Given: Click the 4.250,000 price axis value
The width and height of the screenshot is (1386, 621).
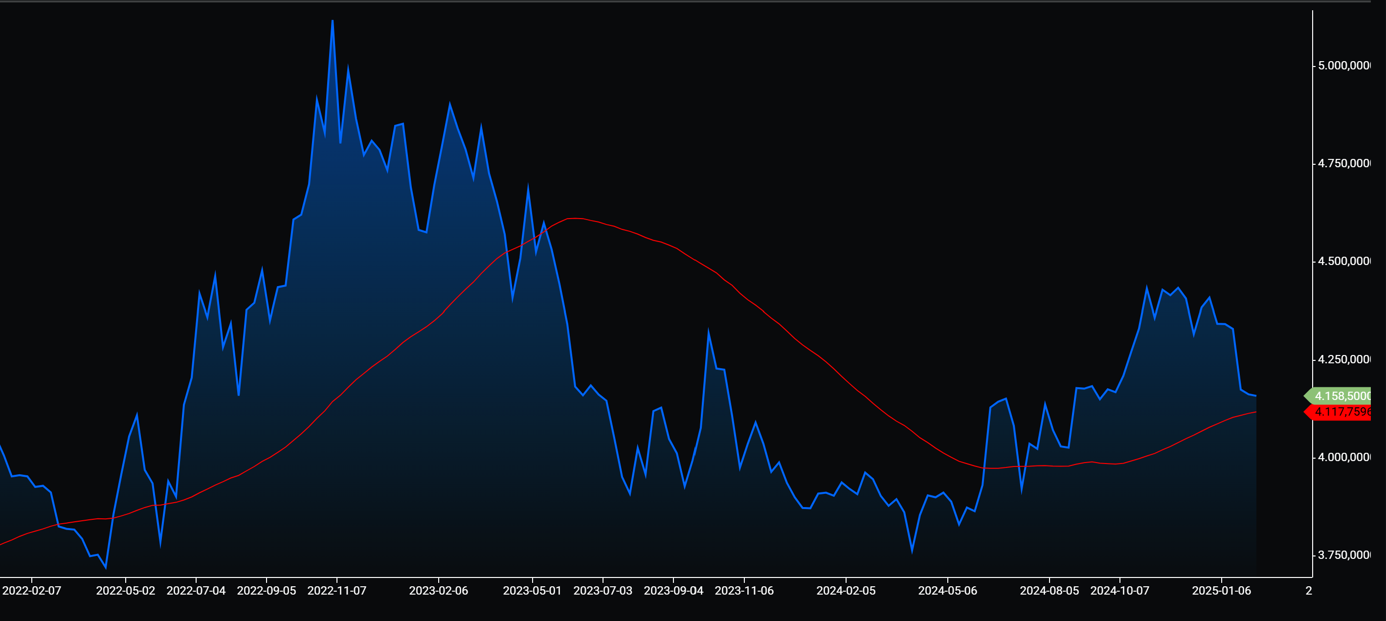Looking at the screenshot, I should (1344, 359).
